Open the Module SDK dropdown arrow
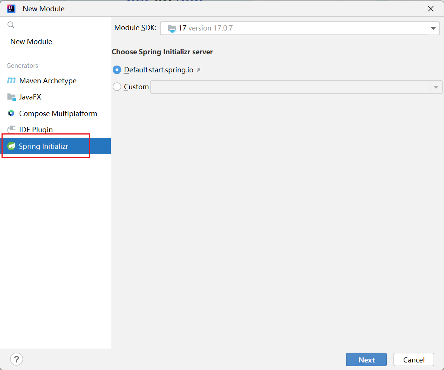This screenshot has height=370, width=444. point(433,28)
